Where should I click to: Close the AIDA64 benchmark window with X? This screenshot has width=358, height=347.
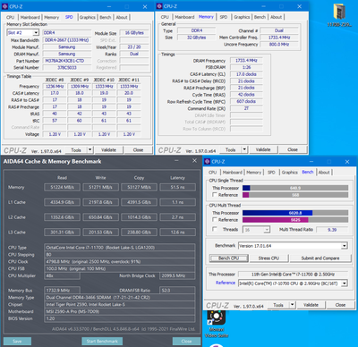(194, 161)
